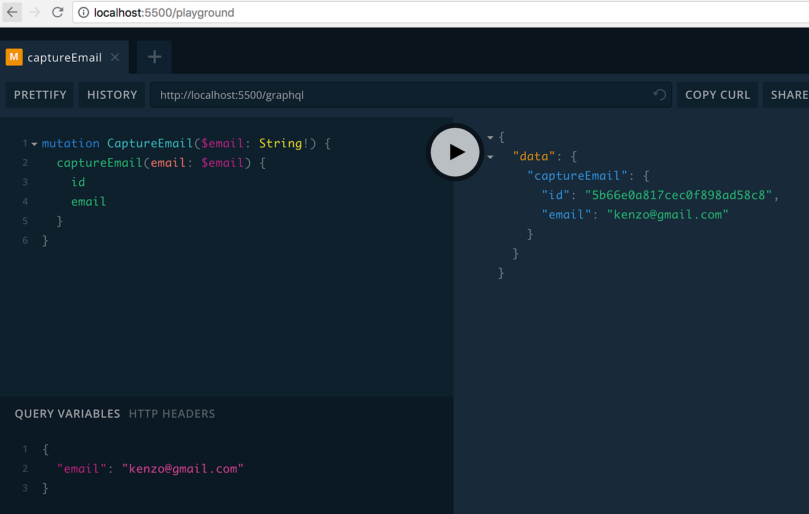Click the "captureEmail" key in the response
This screenshot has width=809, height=514.
pyautogui.click(x=577, y=176)
